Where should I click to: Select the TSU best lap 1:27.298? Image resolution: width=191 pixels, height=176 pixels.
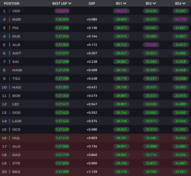[x=62, y=78]
